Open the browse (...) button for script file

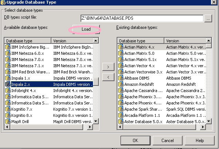(208, 18)
